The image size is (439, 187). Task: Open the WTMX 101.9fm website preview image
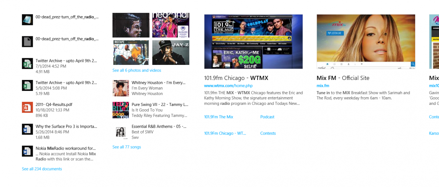[x=253, y=42]
